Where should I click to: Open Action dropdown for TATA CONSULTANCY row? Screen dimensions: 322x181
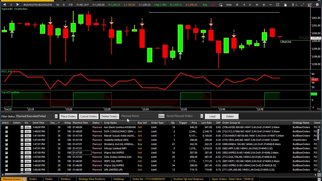[22, 131]
